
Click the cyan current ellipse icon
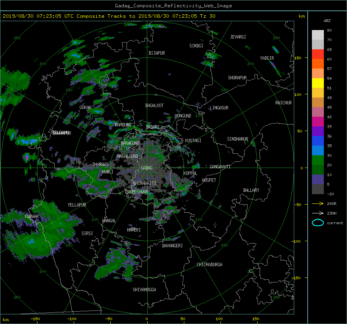pos(318,223)
